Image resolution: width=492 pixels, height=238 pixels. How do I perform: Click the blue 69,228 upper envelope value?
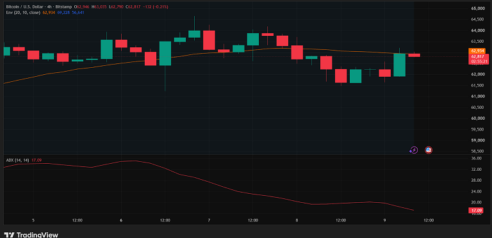(63, 13)
